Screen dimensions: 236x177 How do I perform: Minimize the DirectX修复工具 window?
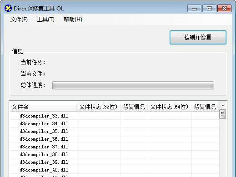click(194, 9)
